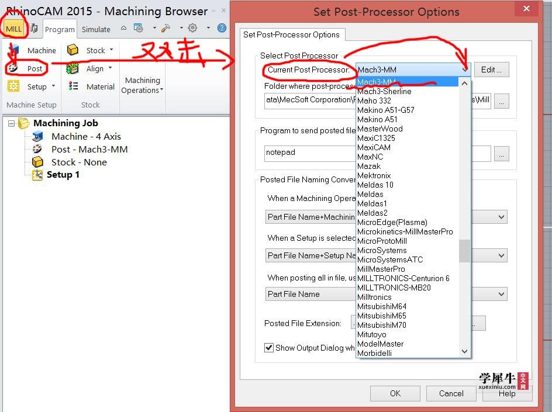Screen dimensions: 552x412
Task: Close the Set Post-Processor Options dialog
Action: point(526,9)
